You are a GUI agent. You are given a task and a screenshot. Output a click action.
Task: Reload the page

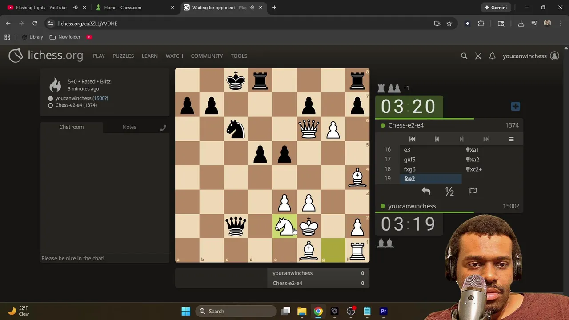tap(35, 24)
